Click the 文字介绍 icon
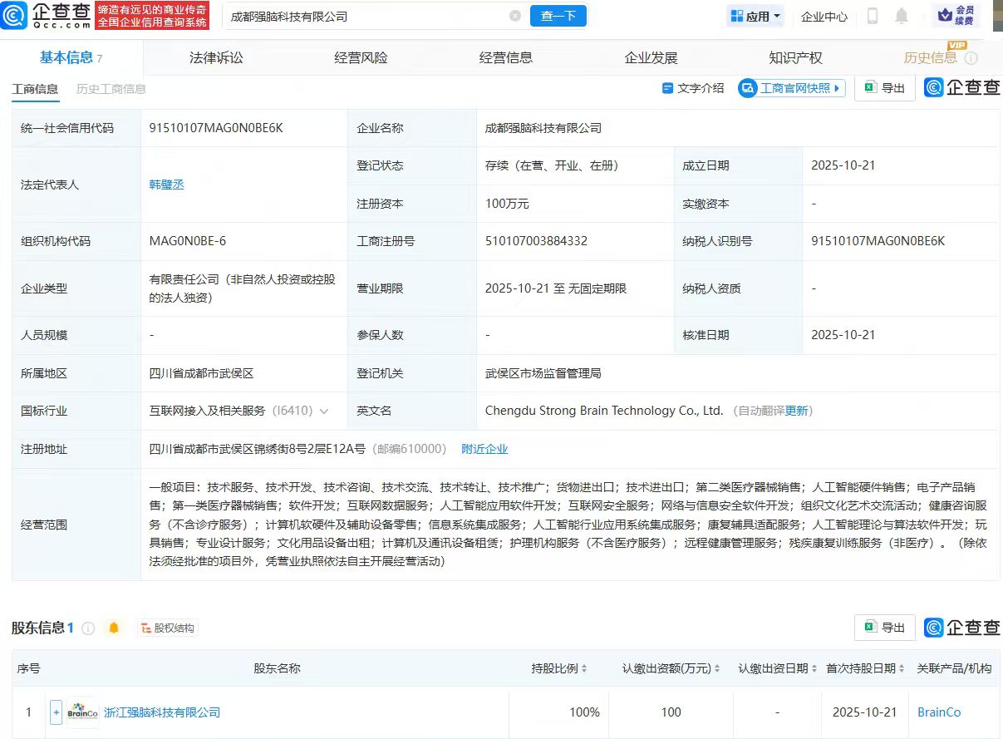Image resolution: width=1003 pixels, height=739 pixels. coord(667,88)
